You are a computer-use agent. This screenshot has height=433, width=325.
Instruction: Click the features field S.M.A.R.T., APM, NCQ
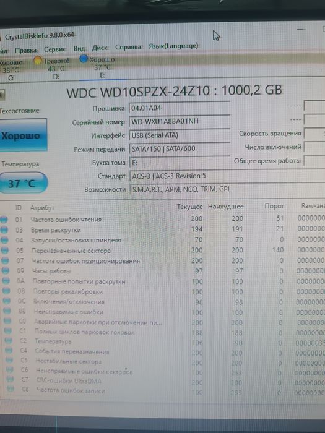pos(227,189)
